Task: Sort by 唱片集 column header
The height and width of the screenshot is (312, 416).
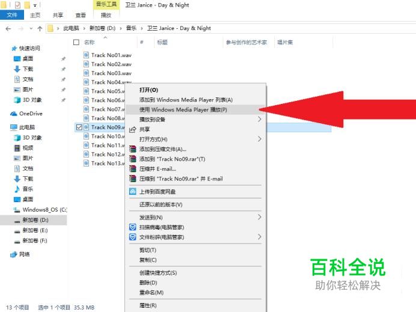Action: tap(285, 42)
